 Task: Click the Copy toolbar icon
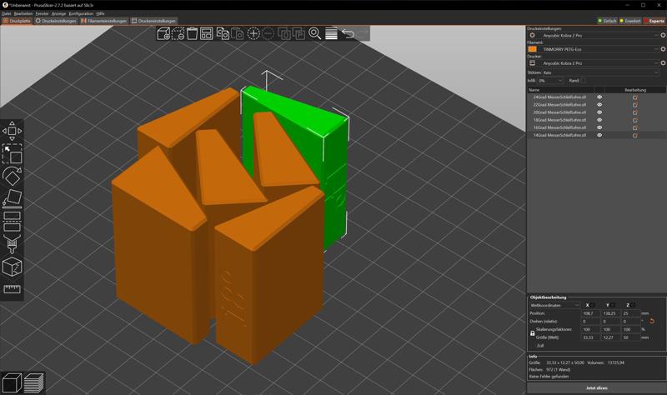pos(223,33)
